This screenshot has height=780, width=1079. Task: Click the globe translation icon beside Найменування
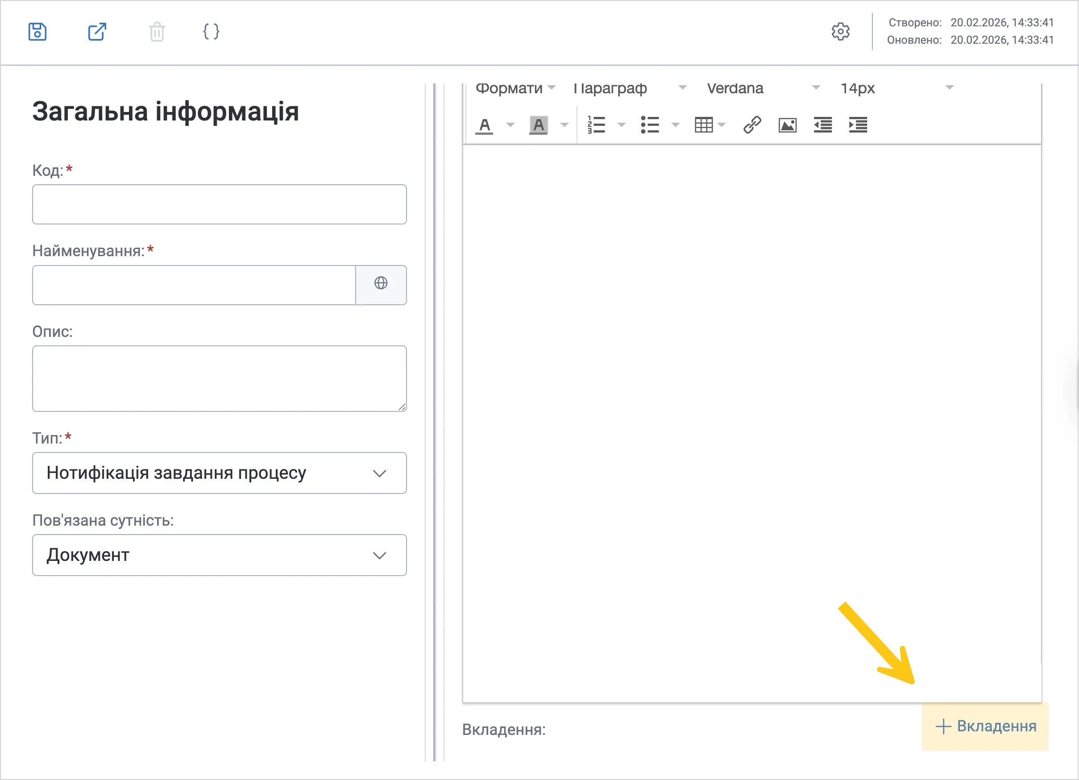click(x=381, y=283)
